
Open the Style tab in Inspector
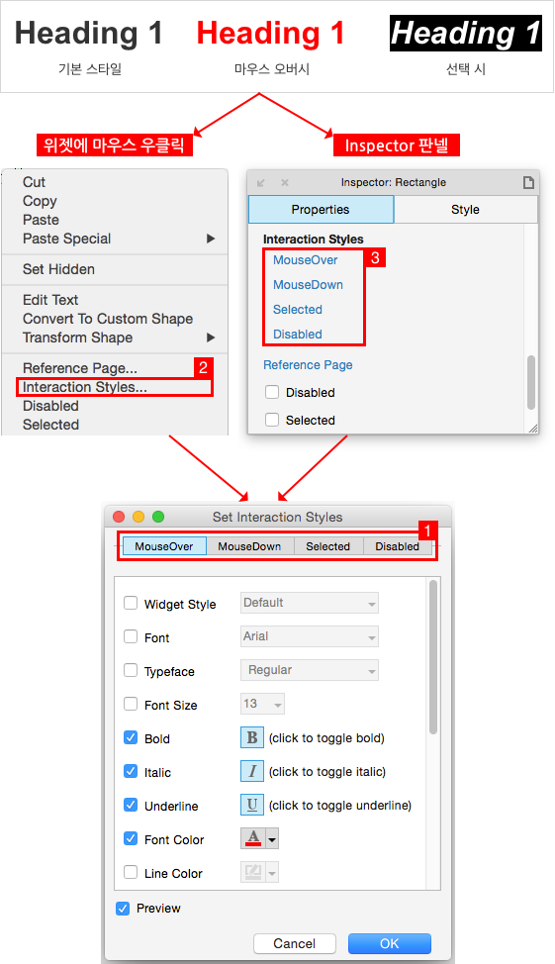coord(465,210)
